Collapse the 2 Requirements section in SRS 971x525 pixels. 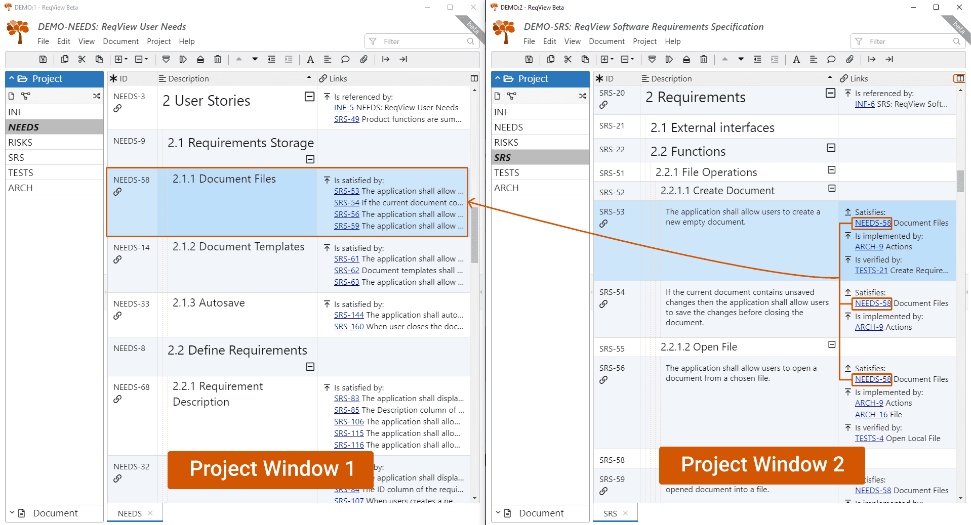831,93
